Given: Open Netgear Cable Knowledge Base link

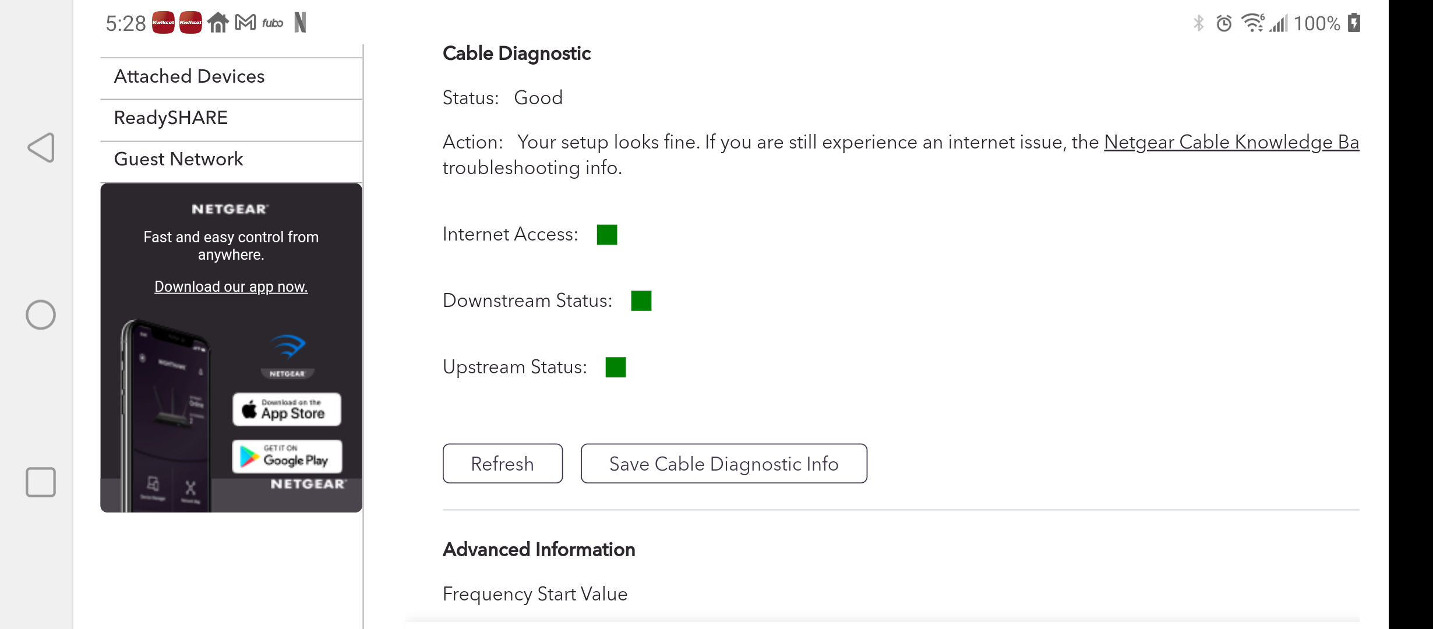Looking at the screenshot, I should tap(1231, 142).
